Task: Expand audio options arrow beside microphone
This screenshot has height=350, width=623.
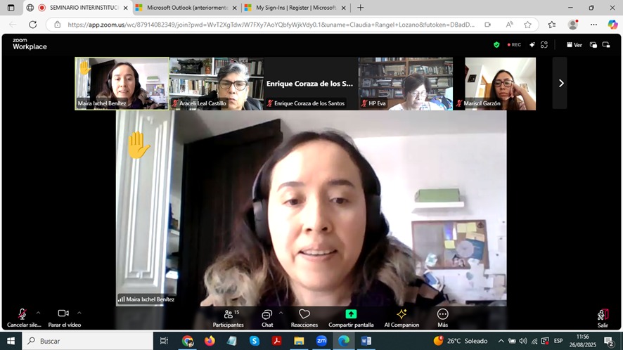Action: coord(38,313)
